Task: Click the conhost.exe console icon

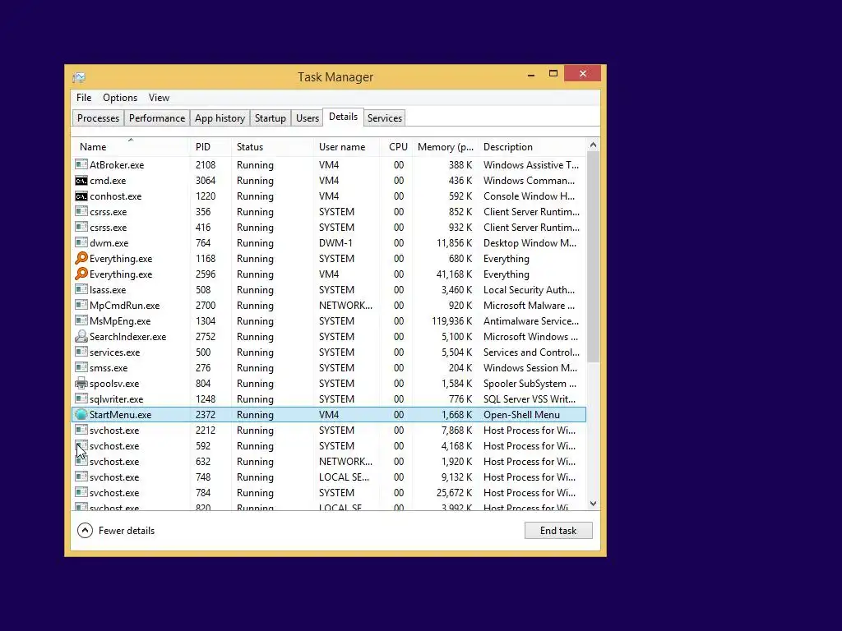Action: pyautogui.click(x=81, y=196)
